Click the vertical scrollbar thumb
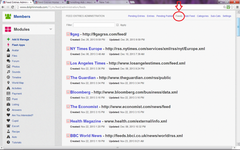This screenshot has height=150, width=240. [238, 27]
